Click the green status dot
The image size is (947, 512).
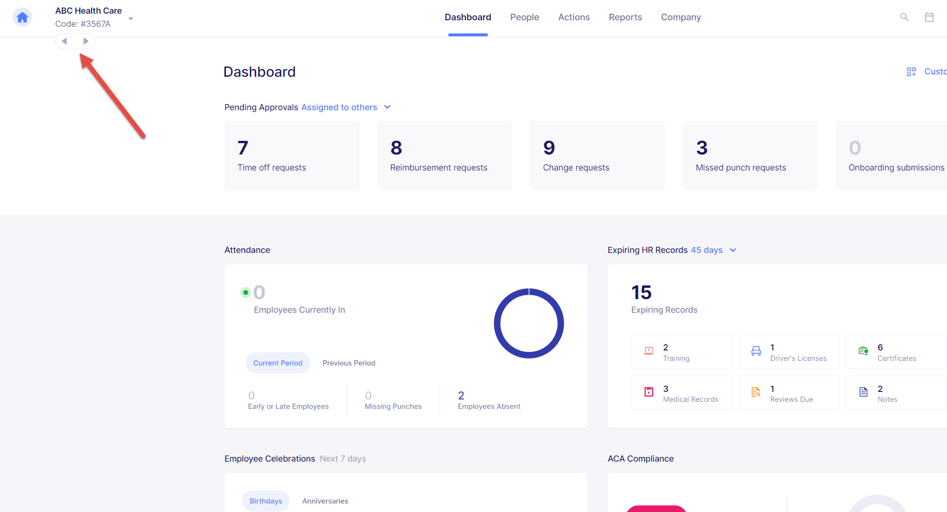pyautogui.click(x=245, y=293)
